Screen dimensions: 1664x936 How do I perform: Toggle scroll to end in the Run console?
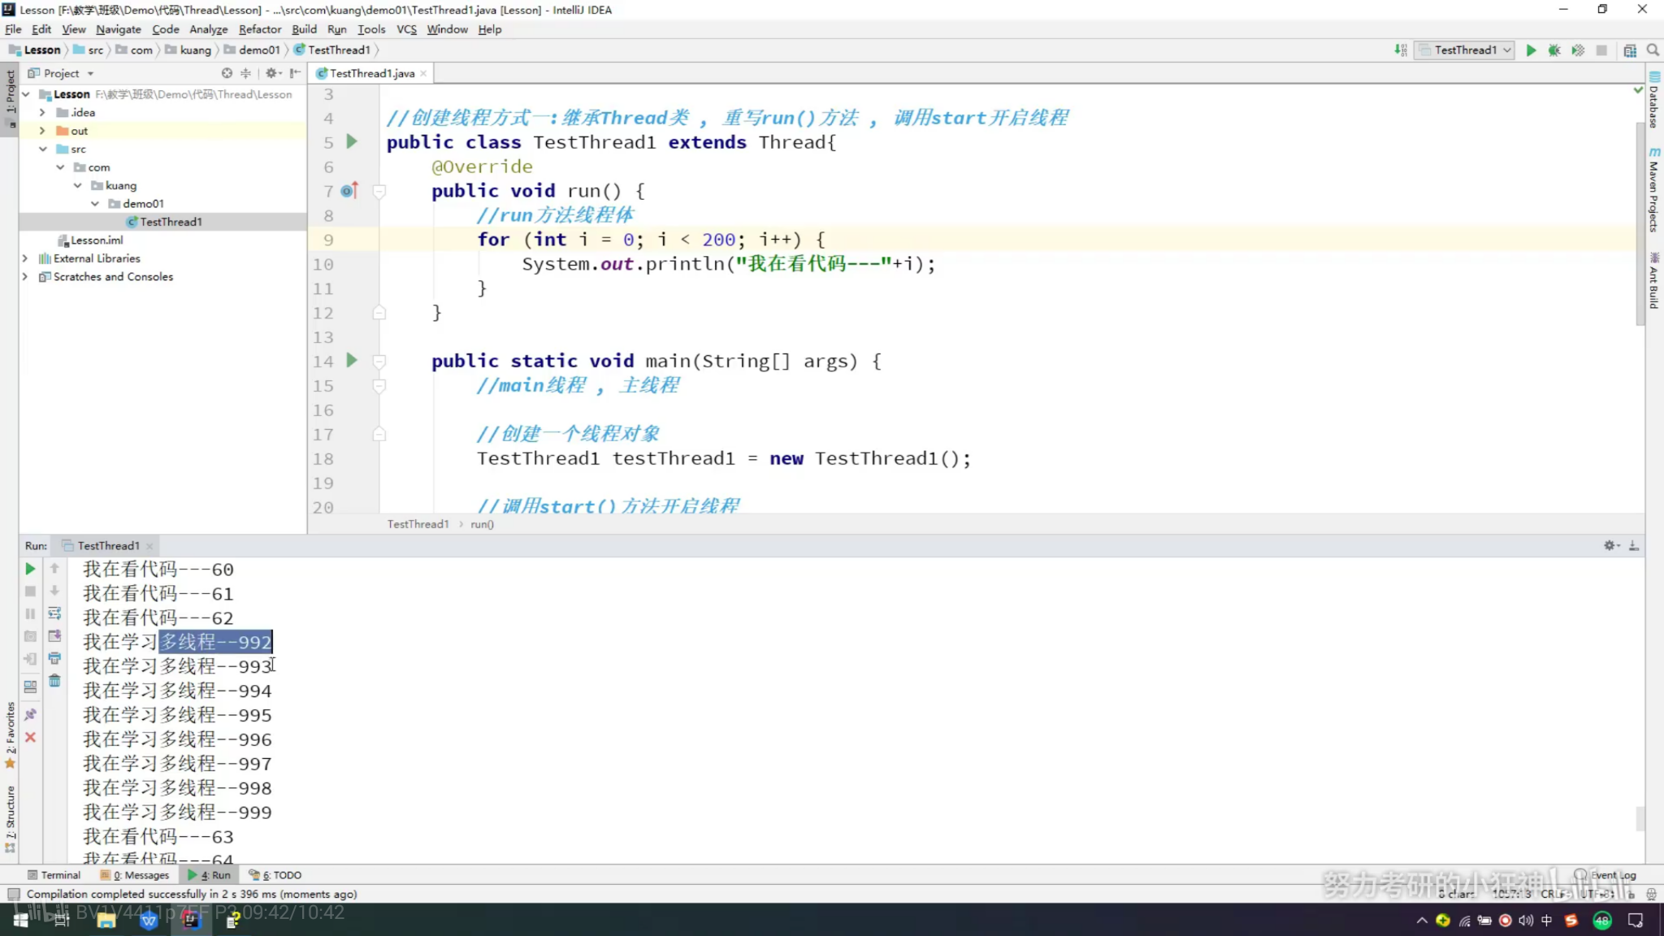point(54,636)
